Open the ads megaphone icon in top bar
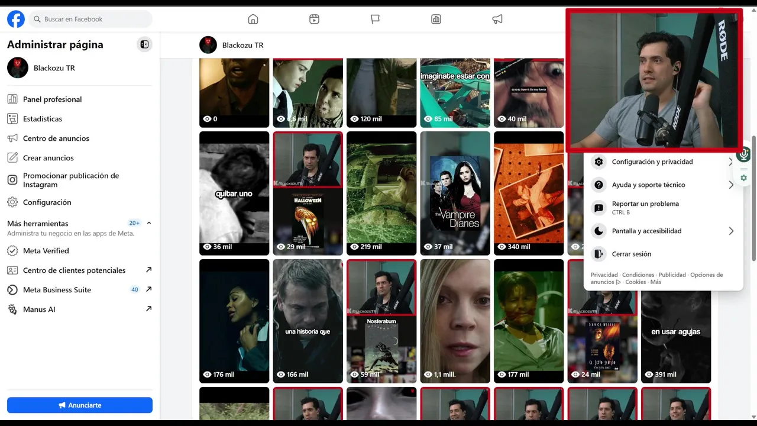757x426 pixels. (x=497, y=19)
